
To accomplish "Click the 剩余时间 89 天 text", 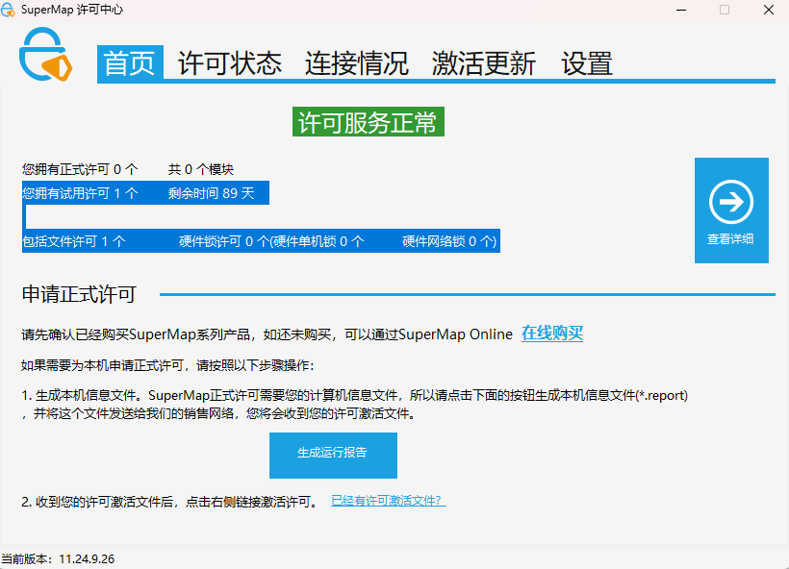I will coord(212,193).
